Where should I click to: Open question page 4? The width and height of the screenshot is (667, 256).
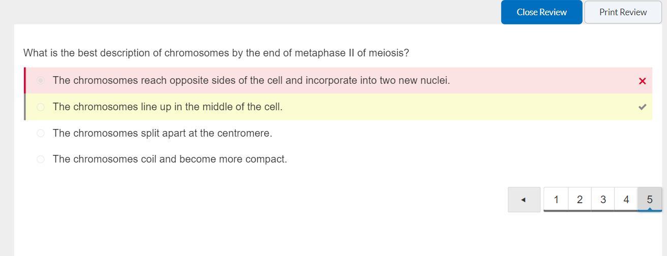click(x=626, y=200)
